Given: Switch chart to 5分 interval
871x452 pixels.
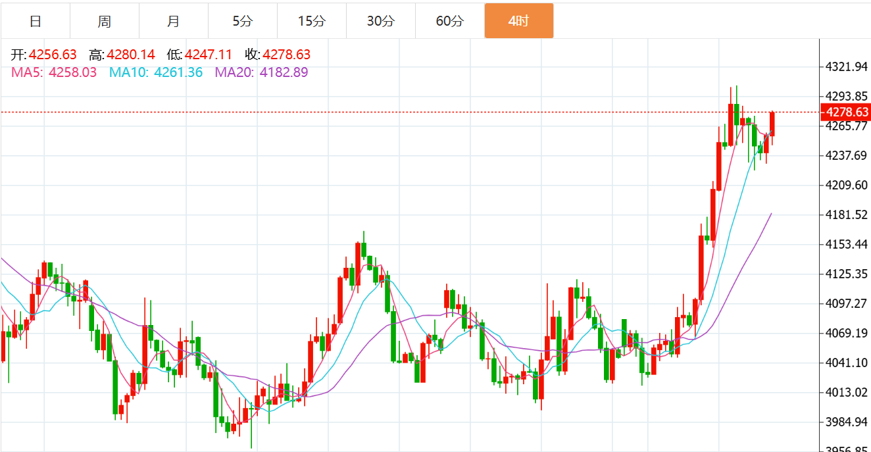Looking at the screenshot, I should coord(243,21).
